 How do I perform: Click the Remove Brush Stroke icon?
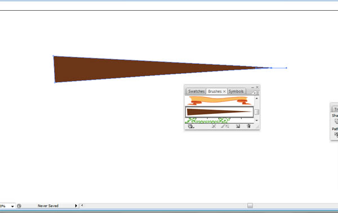click(214, 126)
